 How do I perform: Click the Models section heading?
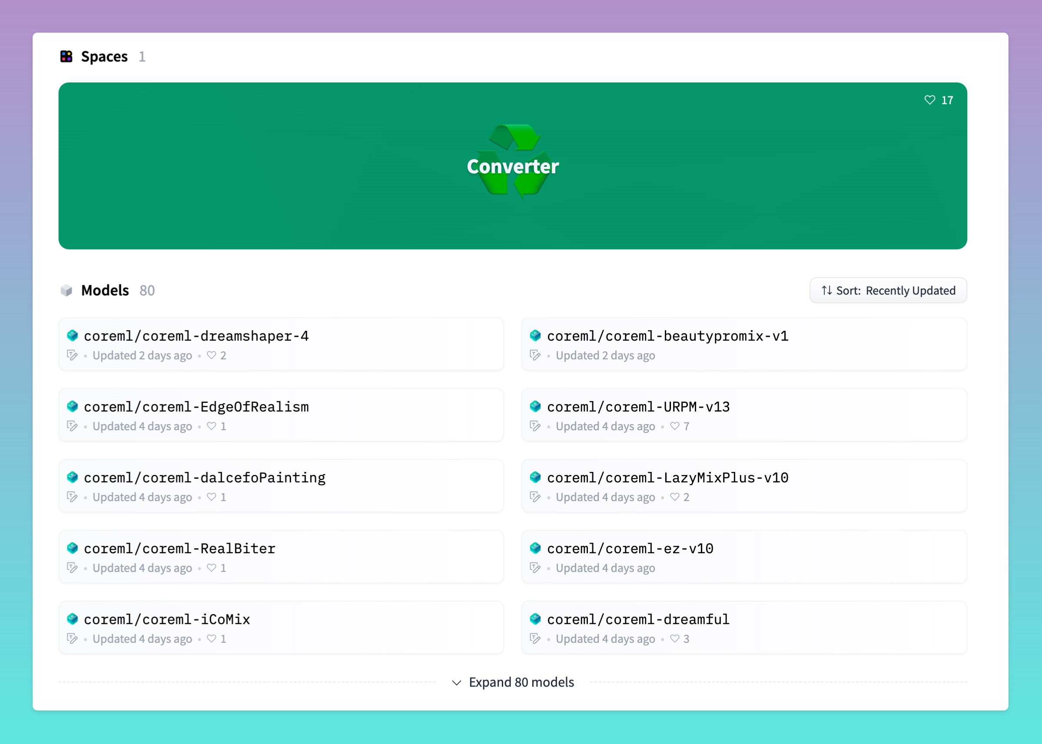tap(105, 290)
